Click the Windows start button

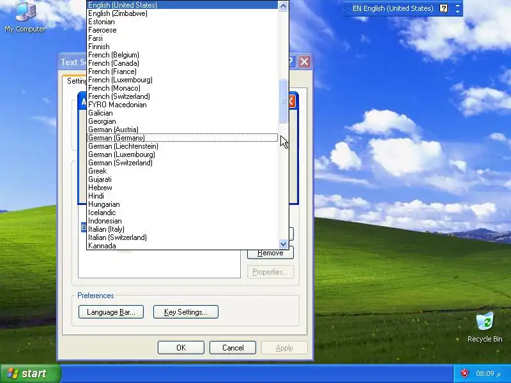pyautogui.click(x=30, y=373)
